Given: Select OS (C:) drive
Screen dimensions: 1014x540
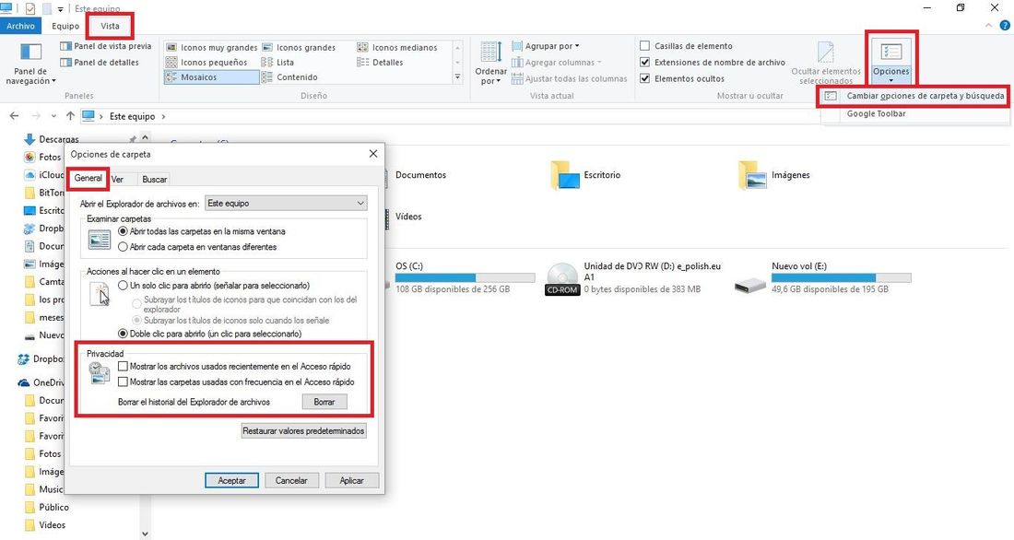Looking at the screenshot, I should click(x=462, y=278).
